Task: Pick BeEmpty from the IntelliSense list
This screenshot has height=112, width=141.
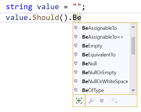Action: 101,46
